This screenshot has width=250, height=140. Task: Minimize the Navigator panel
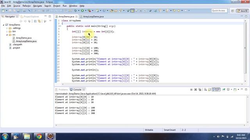(x=46, y=16)
